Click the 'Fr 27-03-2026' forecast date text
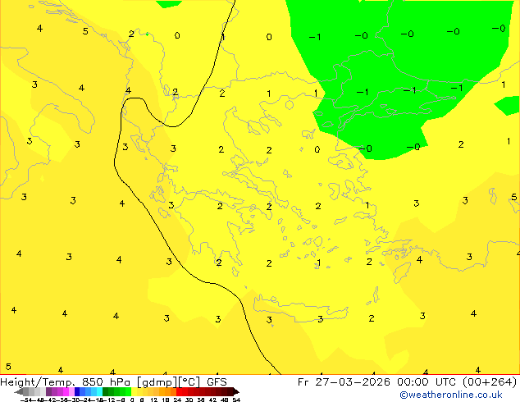 click(x=344, y=382)
